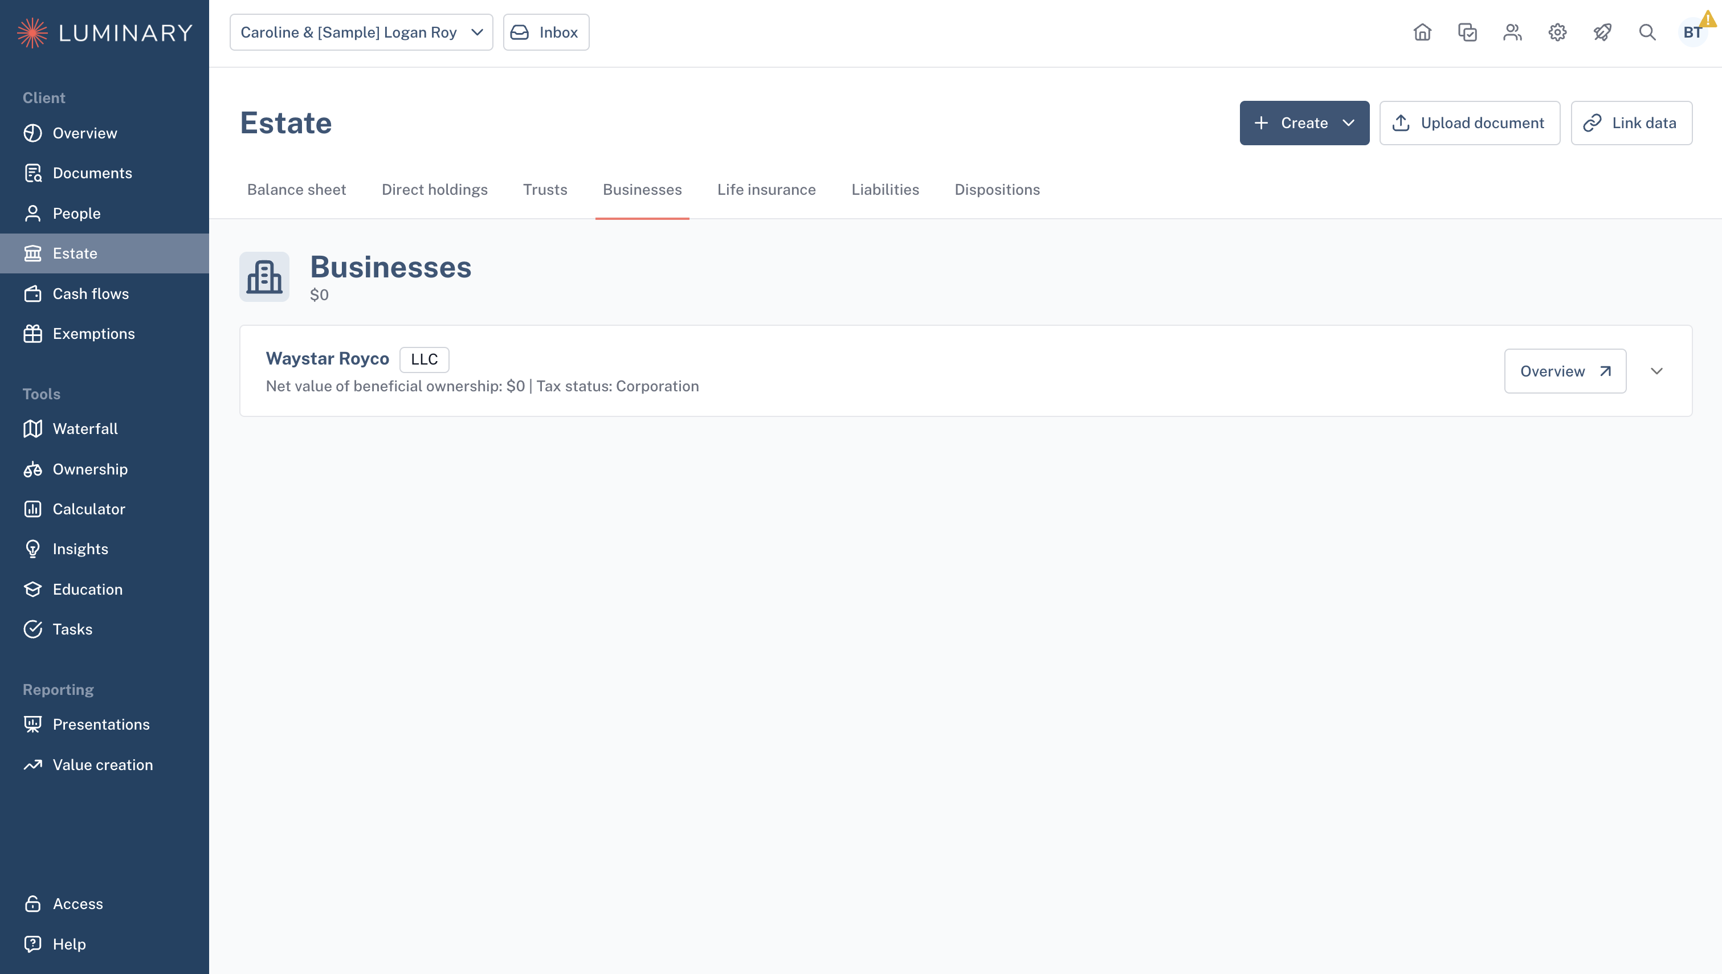
Task: Open the Calculator tool
Action: [x=104, y=509]
